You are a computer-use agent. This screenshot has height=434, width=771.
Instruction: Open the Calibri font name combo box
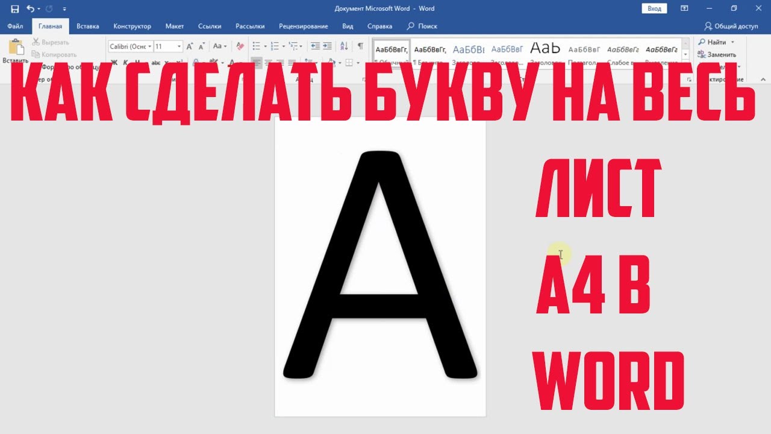pos(130,46)
